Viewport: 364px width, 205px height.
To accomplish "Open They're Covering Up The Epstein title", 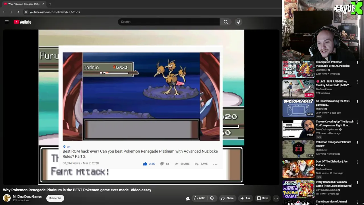I will (335, 123).
